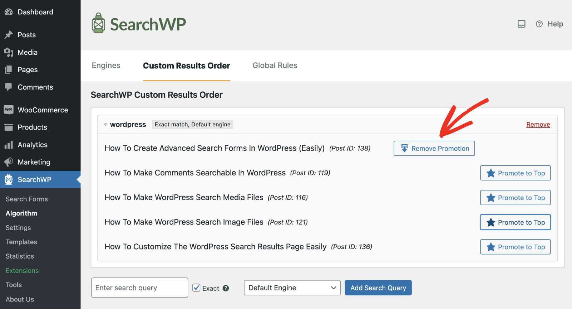Viewport: 572px width, 309px height.
Task: Switch to the Engines tab
Action: pos(106,66)
